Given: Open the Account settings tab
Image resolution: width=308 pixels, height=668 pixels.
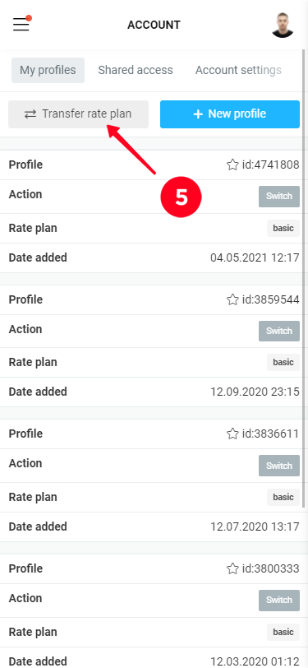Looking at the screenshot, I should click(x=238, y=70).
